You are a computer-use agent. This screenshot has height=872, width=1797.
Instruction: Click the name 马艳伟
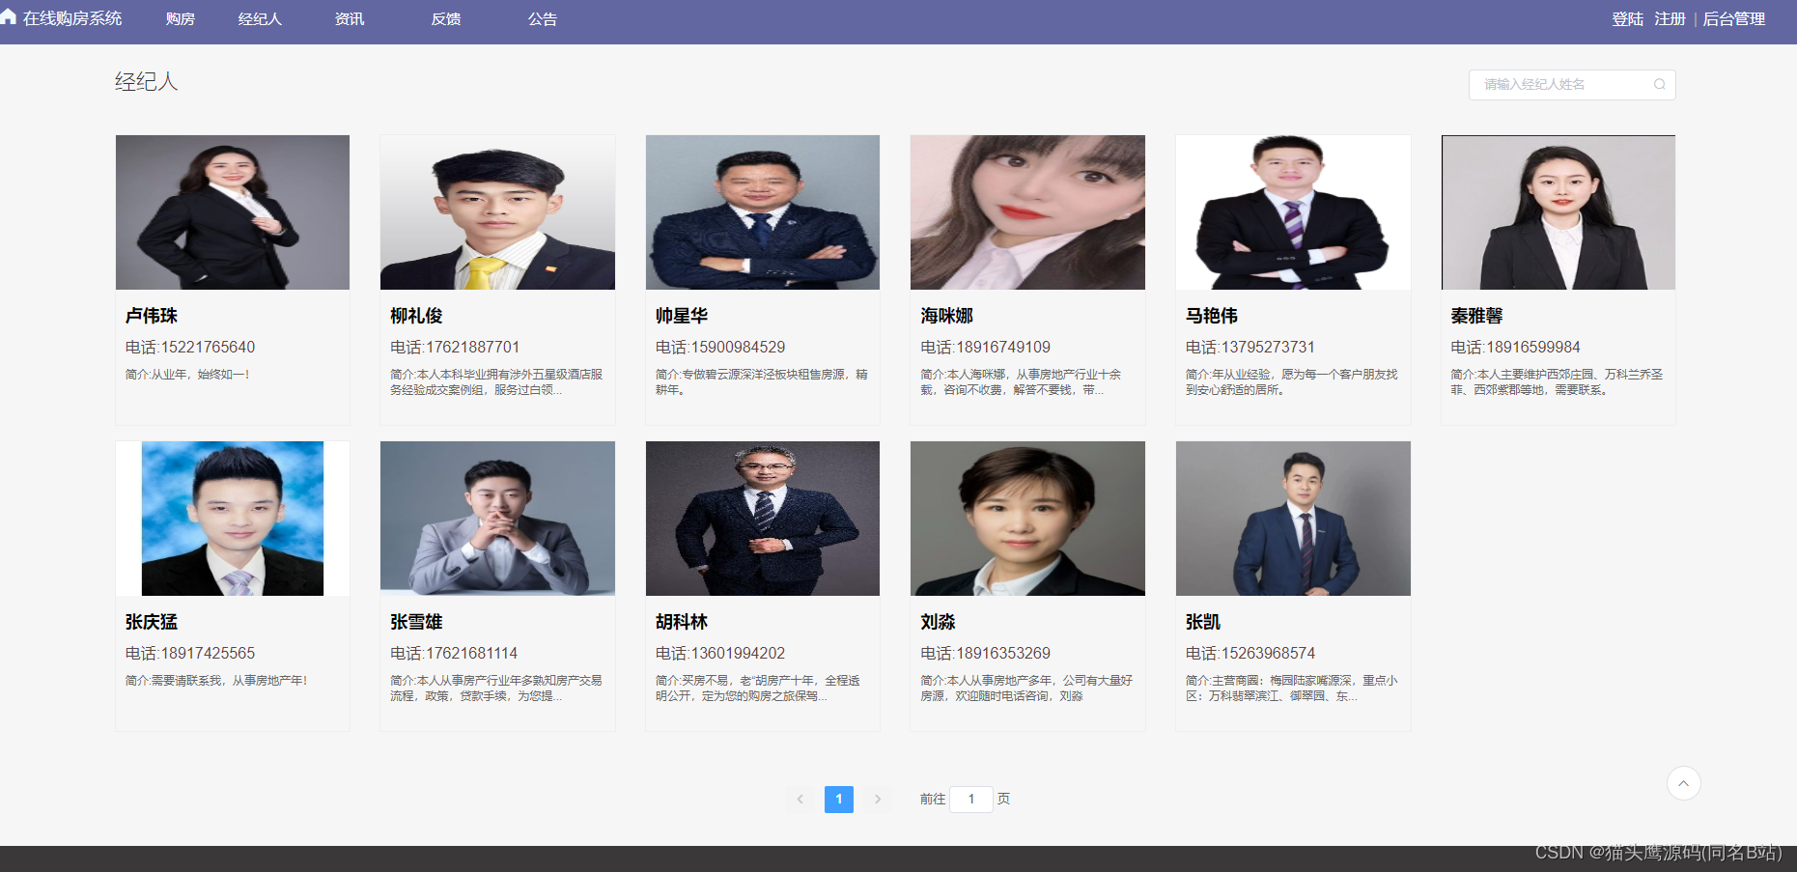tap(1212, 316)
